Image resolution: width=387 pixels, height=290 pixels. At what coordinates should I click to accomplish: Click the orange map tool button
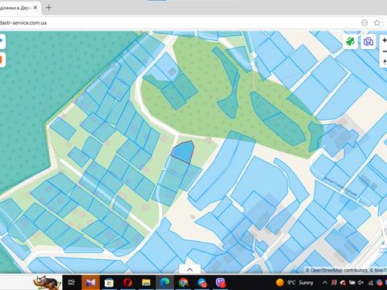coord(2,60)
